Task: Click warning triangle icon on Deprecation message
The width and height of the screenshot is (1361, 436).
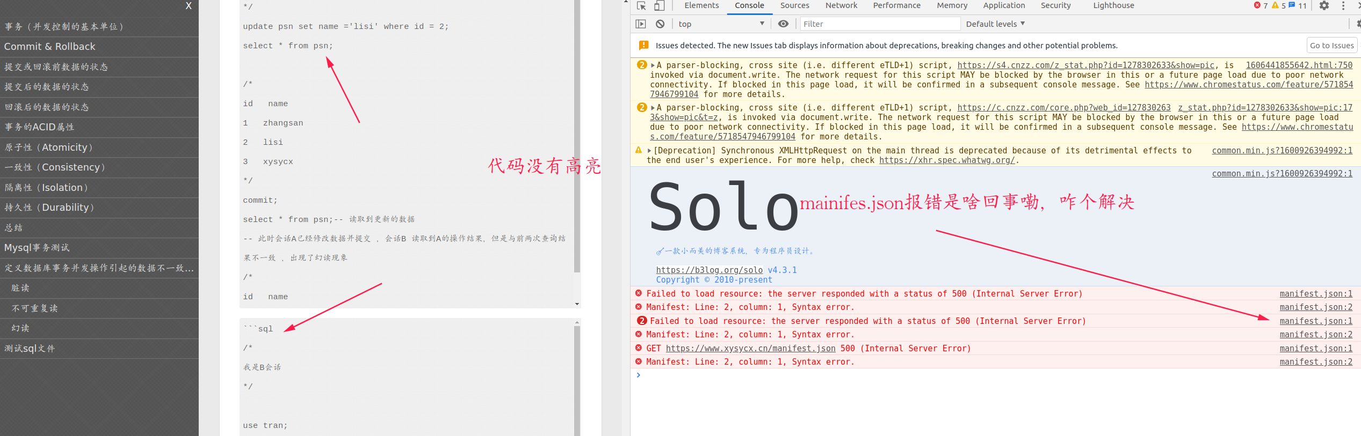Action: [639, 150]
